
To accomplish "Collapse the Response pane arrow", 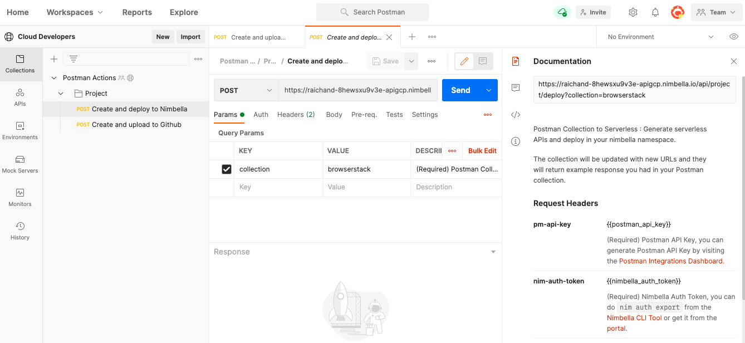I will (493, 252).
